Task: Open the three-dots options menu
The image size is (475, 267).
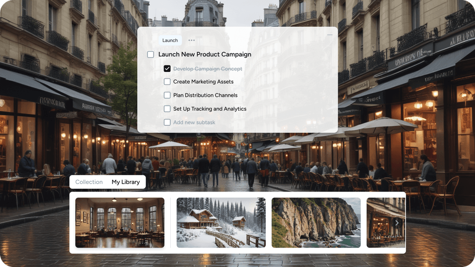Action: click(192, 40)
